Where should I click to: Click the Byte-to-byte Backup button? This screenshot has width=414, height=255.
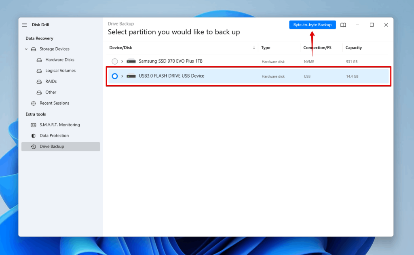point(312,25)
